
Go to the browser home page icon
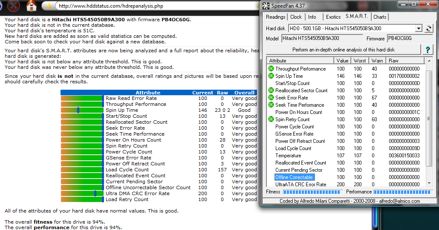point(32,6)
